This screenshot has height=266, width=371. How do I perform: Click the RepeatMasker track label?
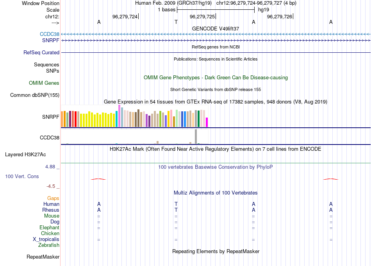(43, 257)
